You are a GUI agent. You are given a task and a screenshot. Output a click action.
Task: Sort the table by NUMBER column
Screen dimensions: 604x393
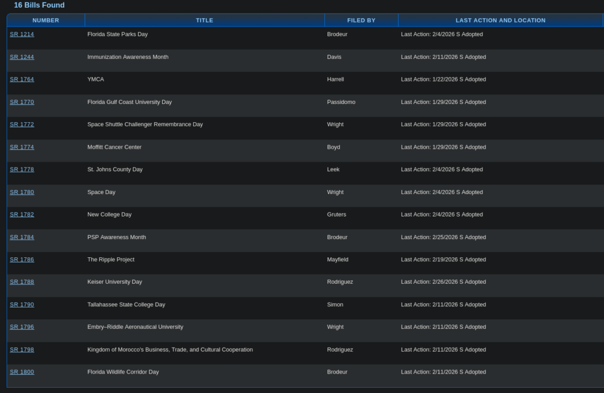[45, 19]
